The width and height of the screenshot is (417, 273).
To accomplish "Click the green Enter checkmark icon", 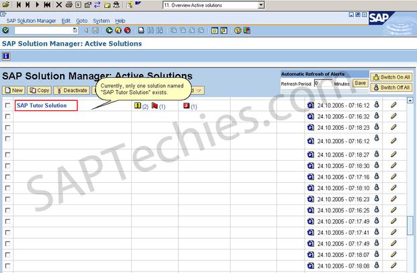I will (5, 30).
